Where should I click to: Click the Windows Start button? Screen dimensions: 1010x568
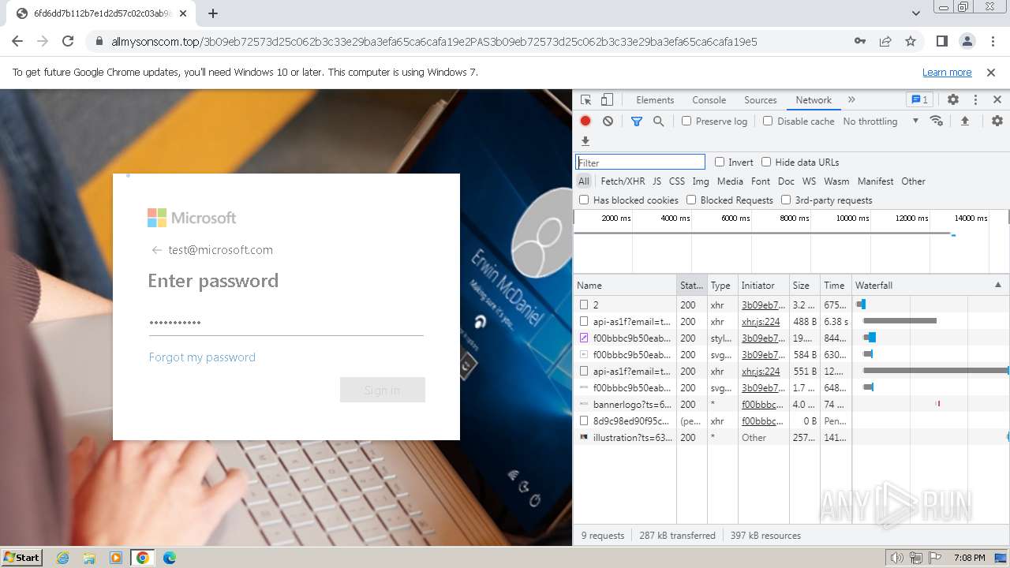(22, 558)
